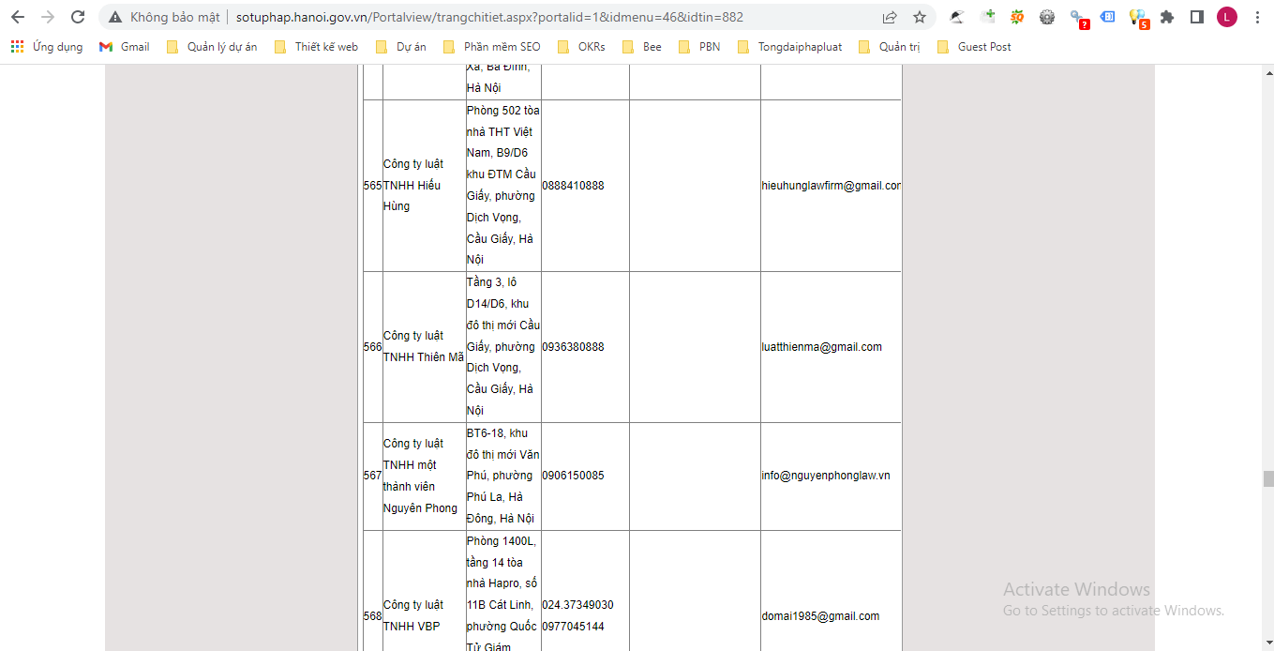Screen dimensions: 1274x651
Task: Open the Extensions puzzle piece menu
Action: point(1166,17)
